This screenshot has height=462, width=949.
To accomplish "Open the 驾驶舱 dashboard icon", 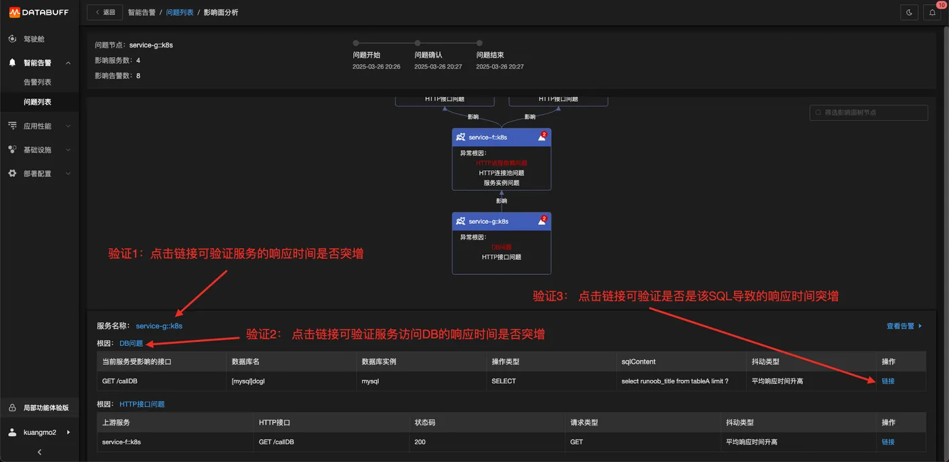I will pyautogui.click(x=12, y=39).
